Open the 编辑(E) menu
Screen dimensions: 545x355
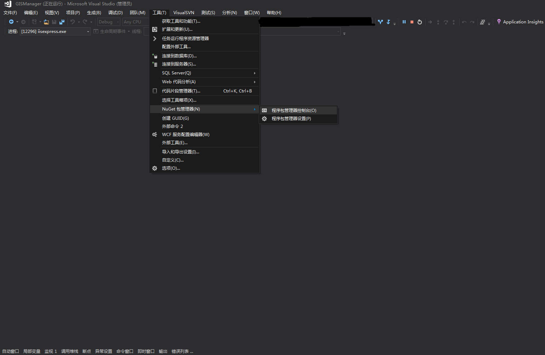pyautogui.click(x=31, y=13)
